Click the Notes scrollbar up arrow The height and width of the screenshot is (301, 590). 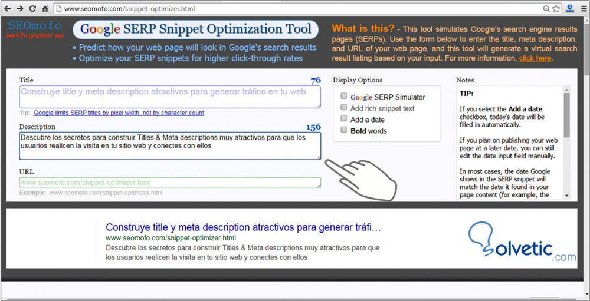point(566,90)
